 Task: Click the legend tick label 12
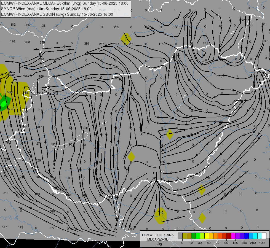point(191,243)
